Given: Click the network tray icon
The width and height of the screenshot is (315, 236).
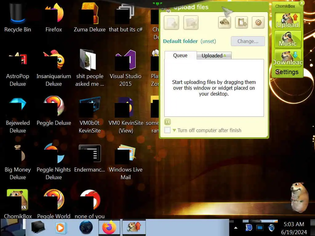Looking at the screenshot, I should tap(249, 228).
